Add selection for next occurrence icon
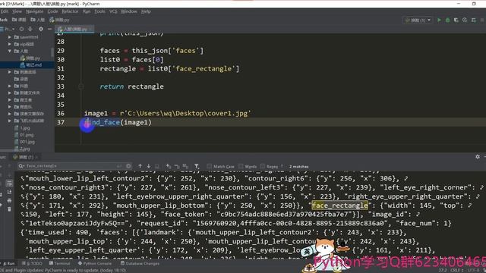The image size is (486, 273). pyautogui.click(x=168, y=166)
